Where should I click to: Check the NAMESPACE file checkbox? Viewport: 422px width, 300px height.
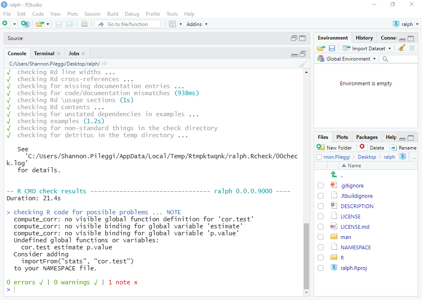tap(321, 247)
